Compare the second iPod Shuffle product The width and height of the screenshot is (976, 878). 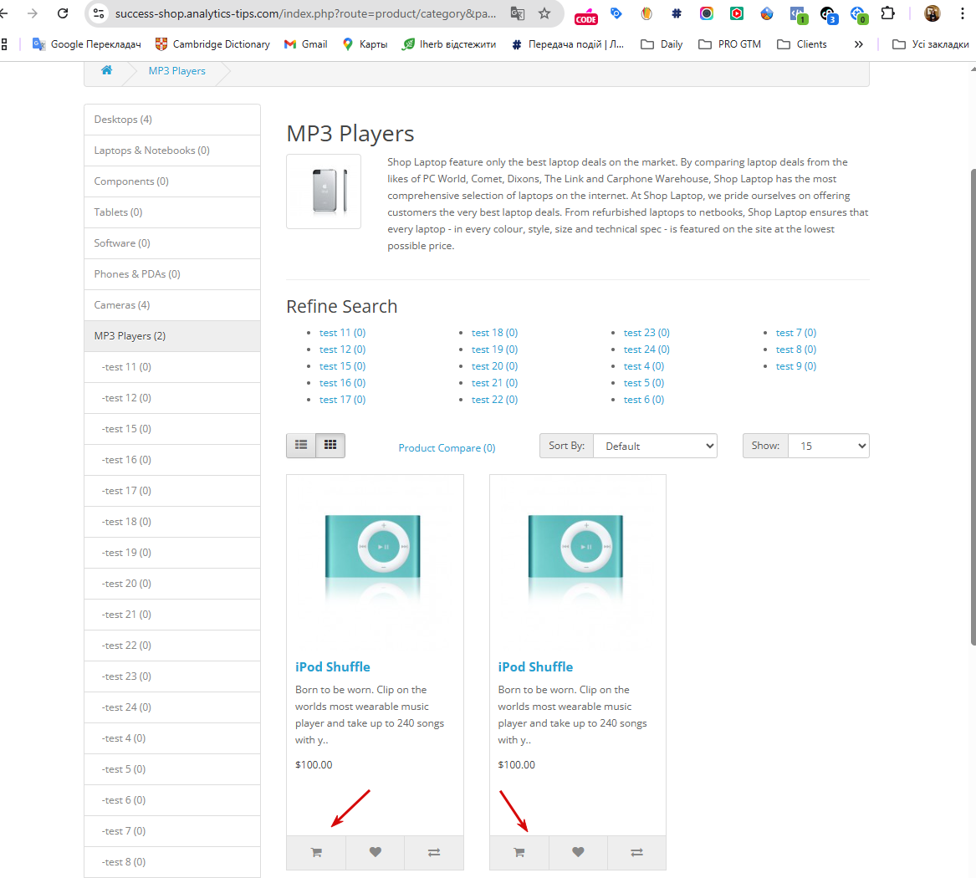pyautogui.click(x=636, y=852)
